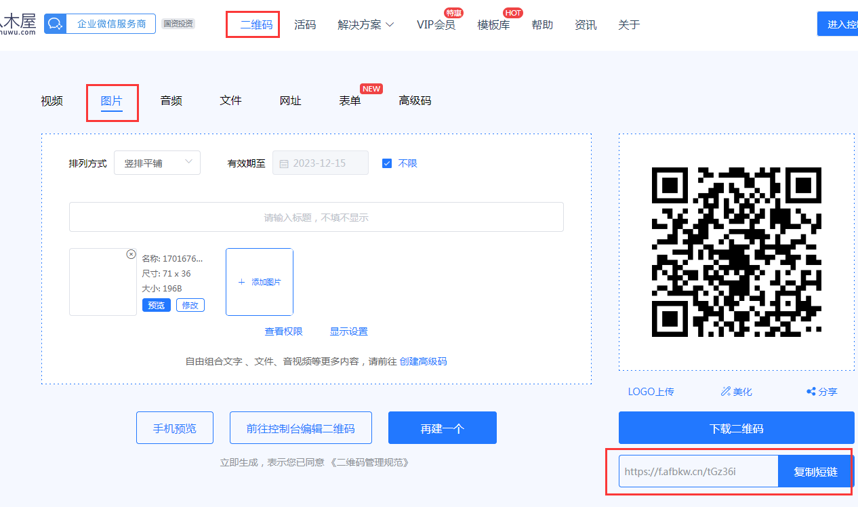Click the LOGO上传 link
858x507 pixels.
tap(651, 392)
